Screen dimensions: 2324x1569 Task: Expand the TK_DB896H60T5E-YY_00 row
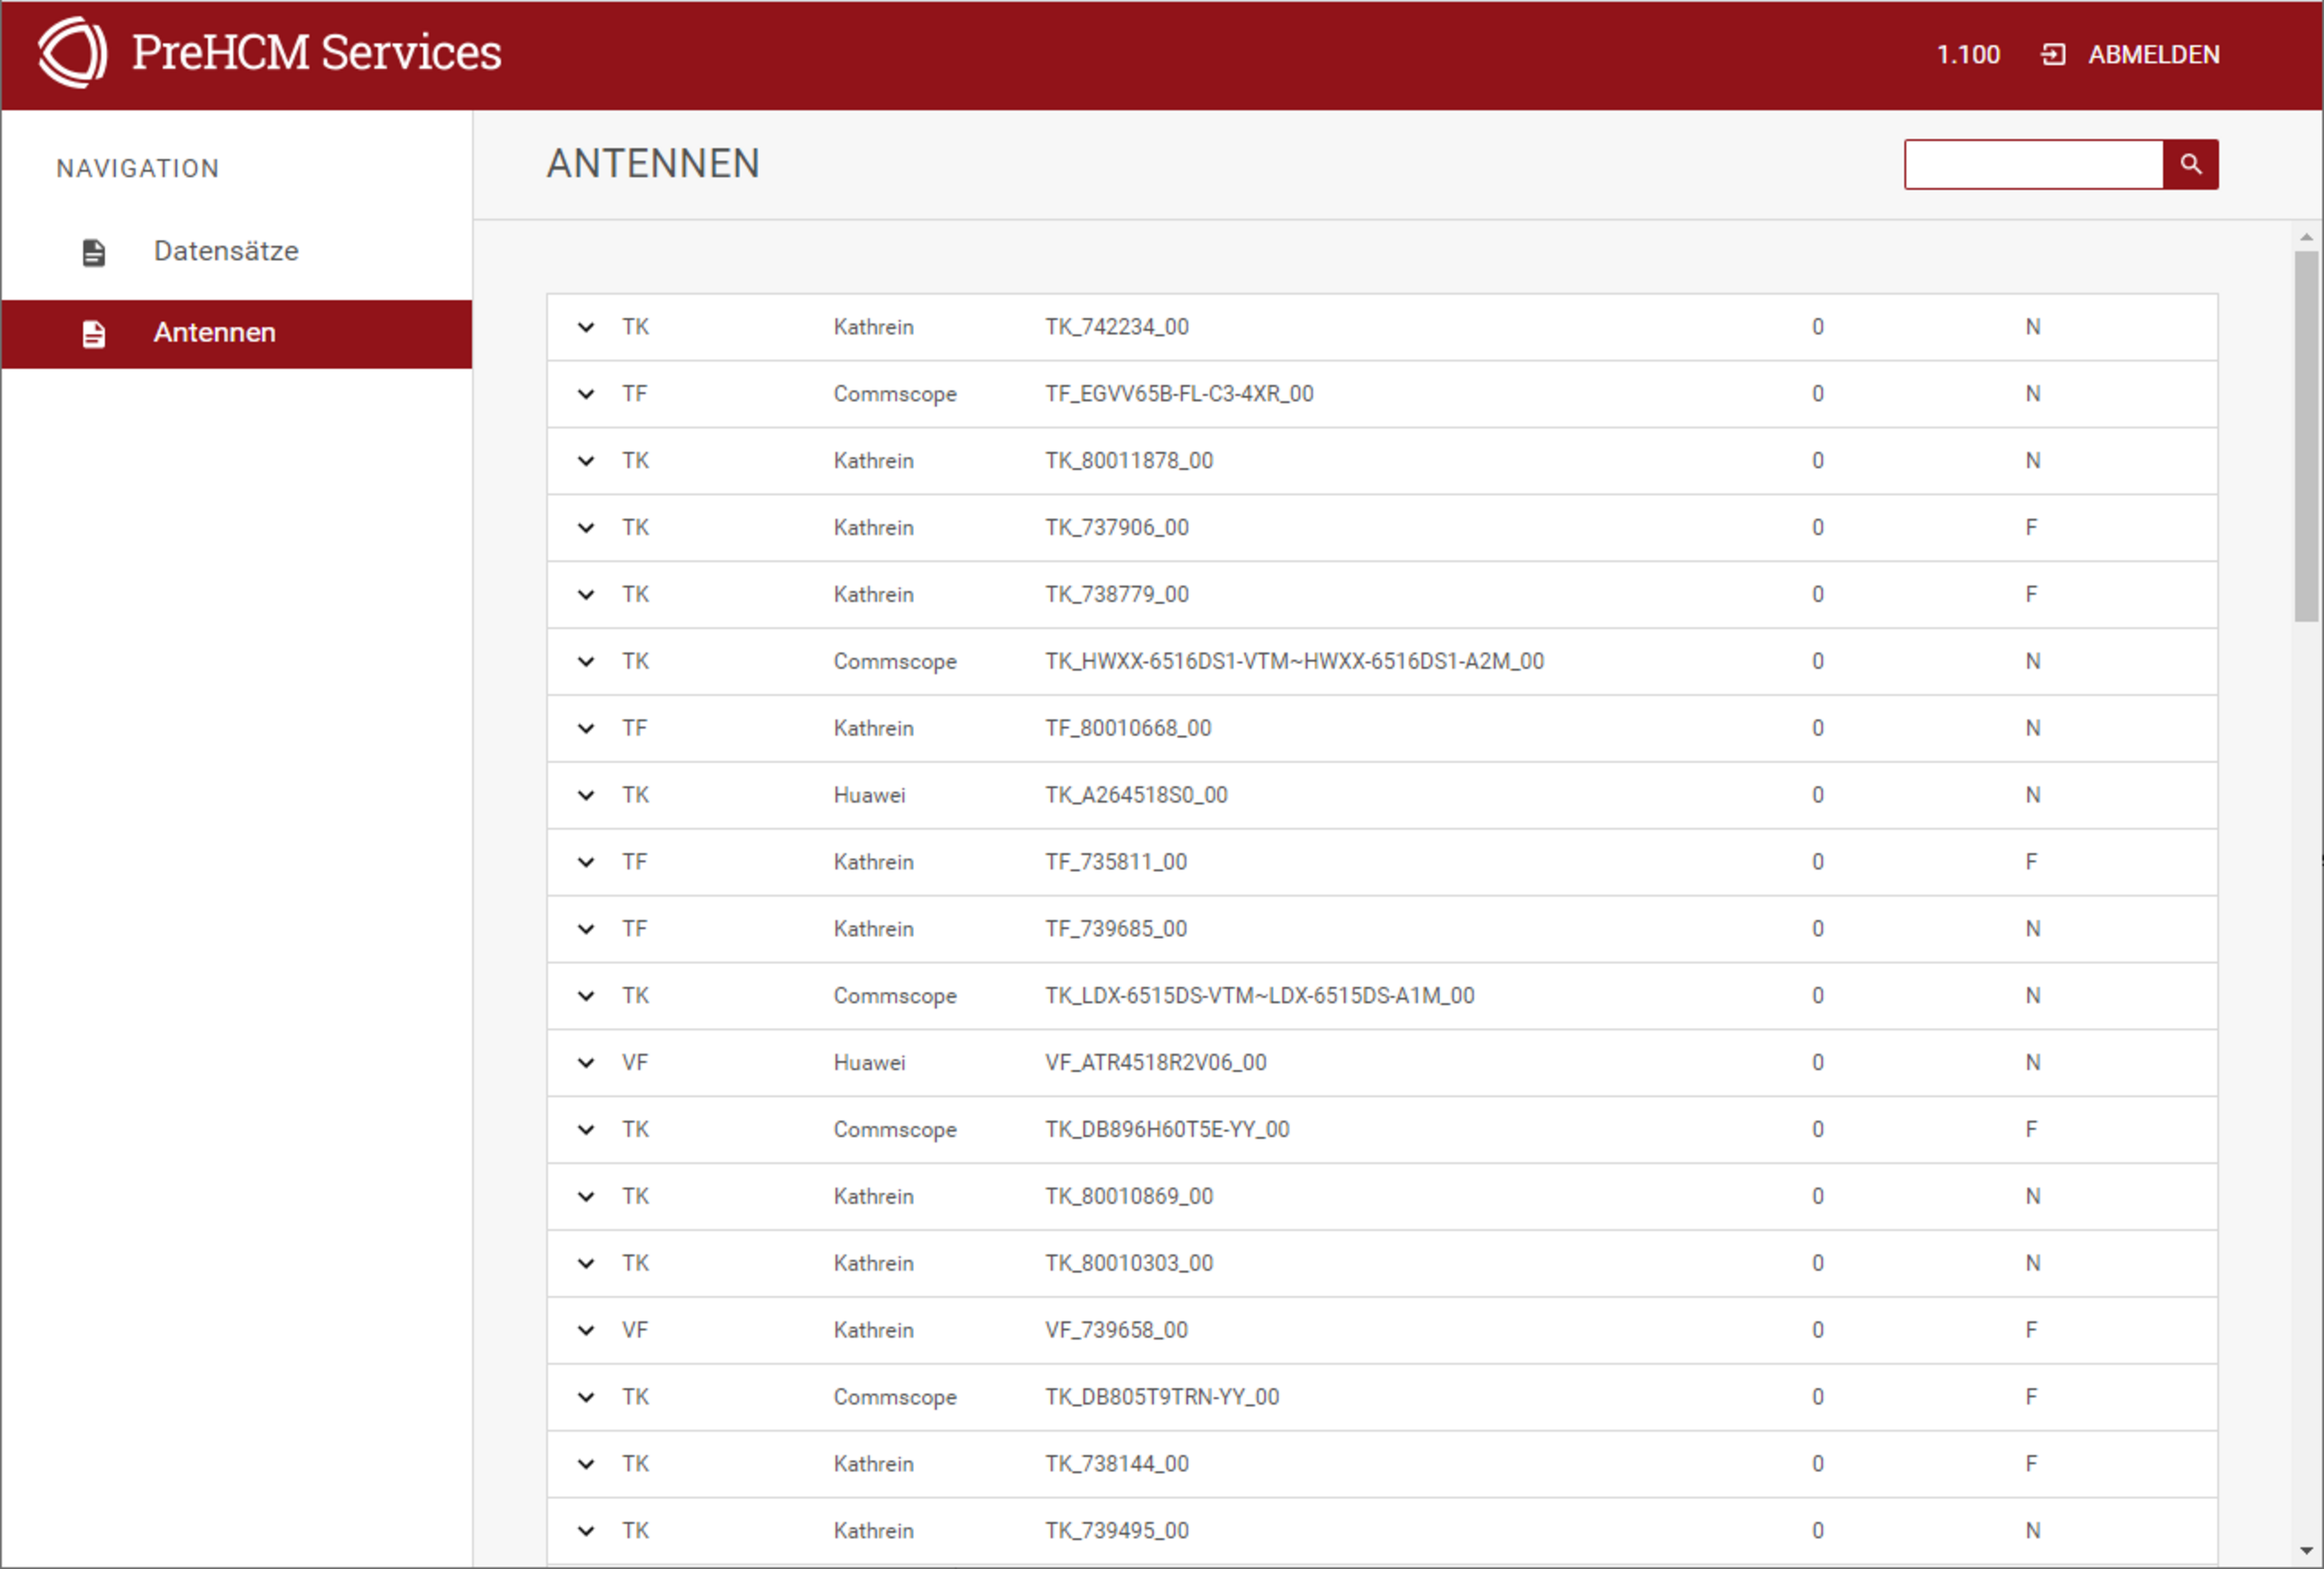[586, 1130]
